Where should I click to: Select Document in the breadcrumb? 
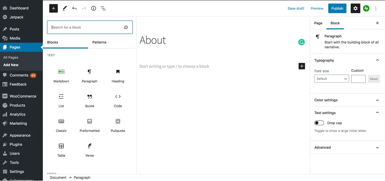[58, 178]
